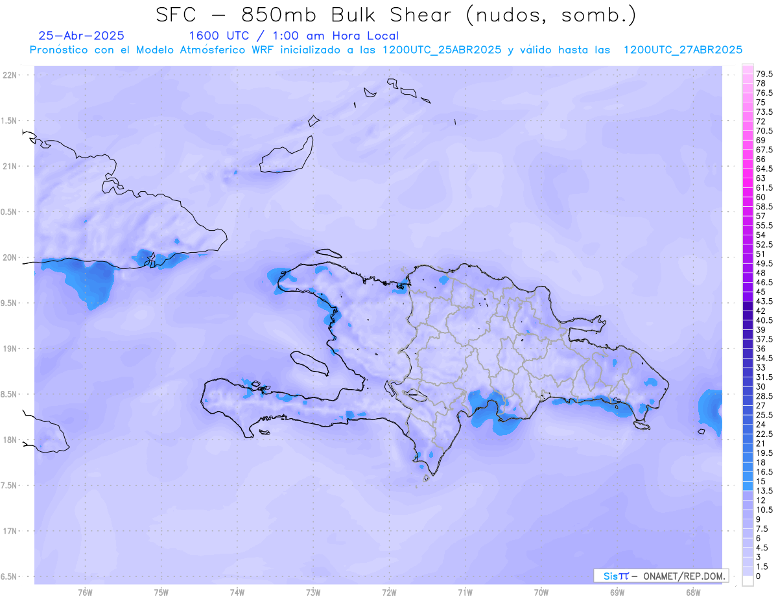The height and width of the screenshot is (601, 778).
Task: Click the legend value "72"
Action: 761,121
